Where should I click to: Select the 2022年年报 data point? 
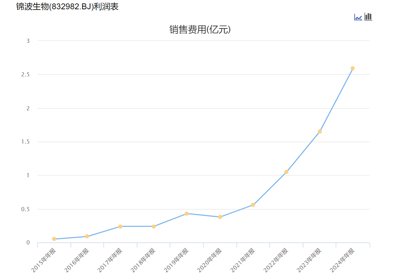pos(286,172)
